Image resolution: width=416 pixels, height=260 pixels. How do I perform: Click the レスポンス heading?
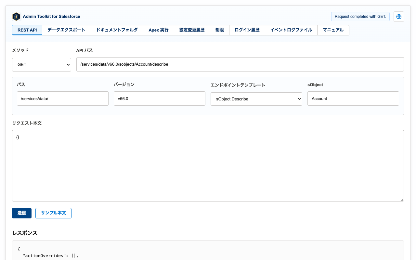click(25, 233)
